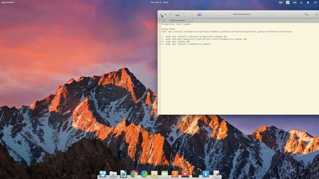The image size is (319, 179).
Task: Open the date and time indicator
Action: [159, 2]
